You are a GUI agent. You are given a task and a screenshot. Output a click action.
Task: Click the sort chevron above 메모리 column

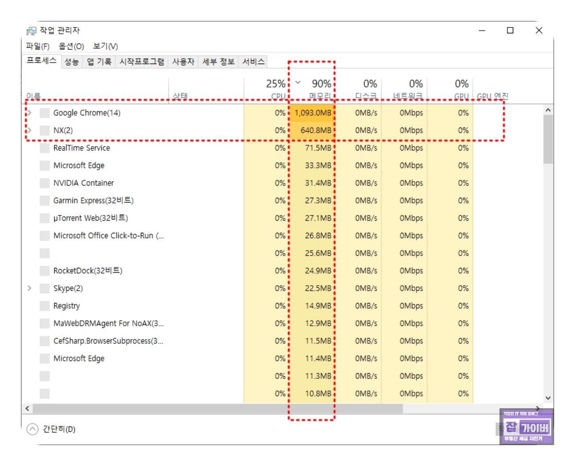298,82
